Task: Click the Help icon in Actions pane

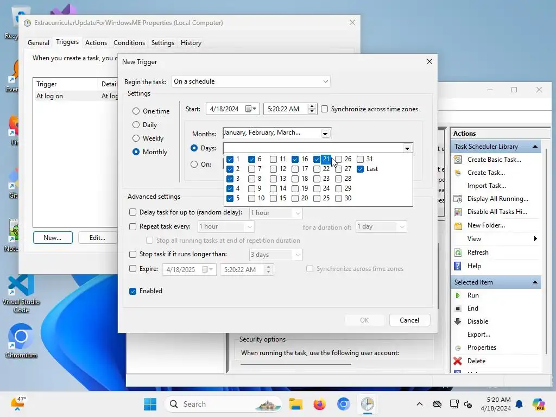Action: (x=458, y=266)
